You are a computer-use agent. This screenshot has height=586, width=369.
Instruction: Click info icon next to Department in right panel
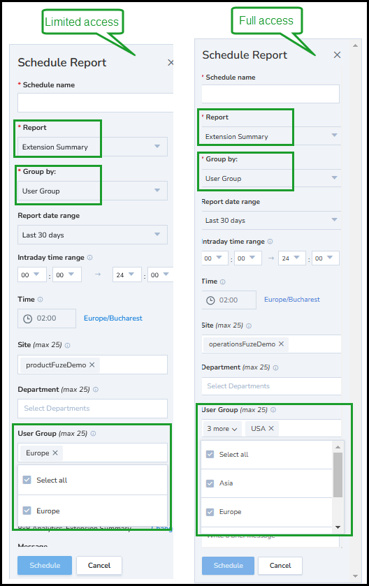(275, 368)
